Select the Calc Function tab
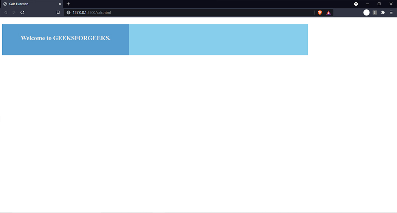 tap(32, 4)
